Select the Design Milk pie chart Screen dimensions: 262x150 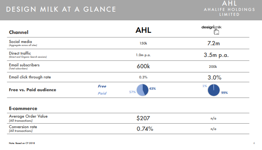pos(214,90)
